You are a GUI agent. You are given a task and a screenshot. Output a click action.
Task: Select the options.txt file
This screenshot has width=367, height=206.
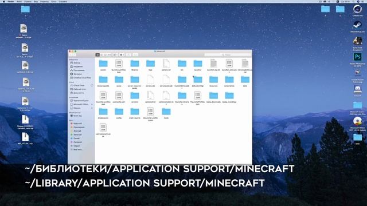(166, 64)
